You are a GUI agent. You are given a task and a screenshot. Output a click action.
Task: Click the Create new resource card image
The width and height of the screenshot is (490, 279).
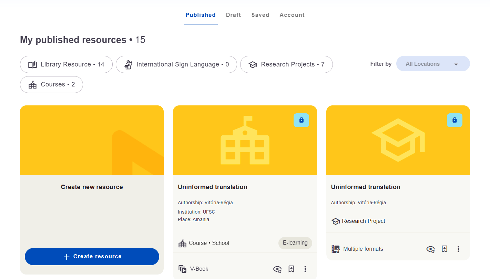coord(92,140)
